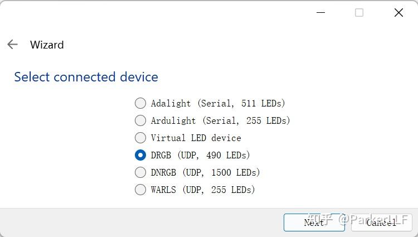Click the 'DRGB (UDP, 490 LEDs)' label text
The image size is (418, 237).
click(200, 155)
